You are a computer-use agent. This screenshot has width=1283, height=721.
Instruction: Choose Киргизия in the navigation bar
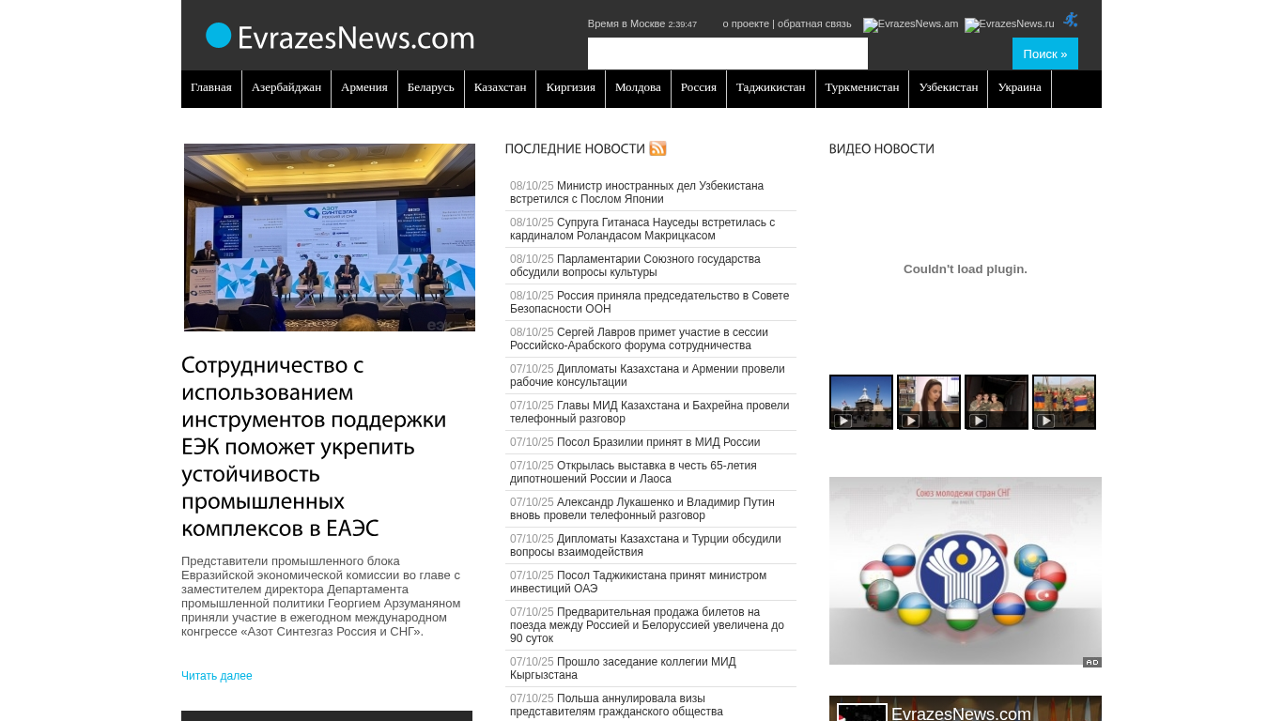click(x=571, y=88)
